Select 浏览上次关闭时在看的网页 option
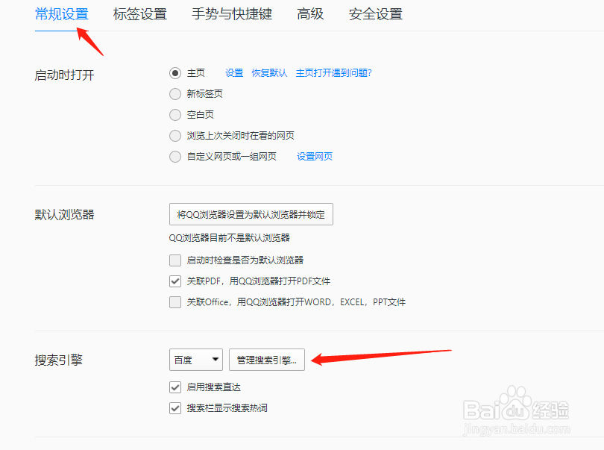 175,135
